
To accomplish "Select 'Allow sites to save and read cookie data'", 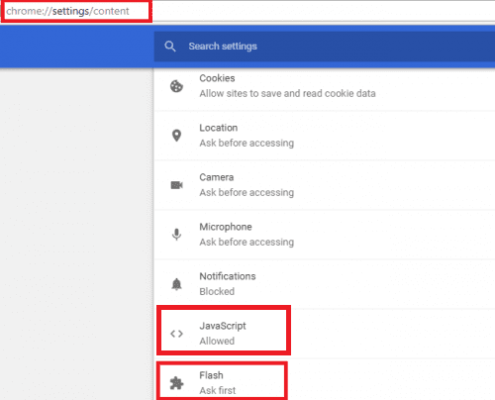I will [x=287, y=94].
